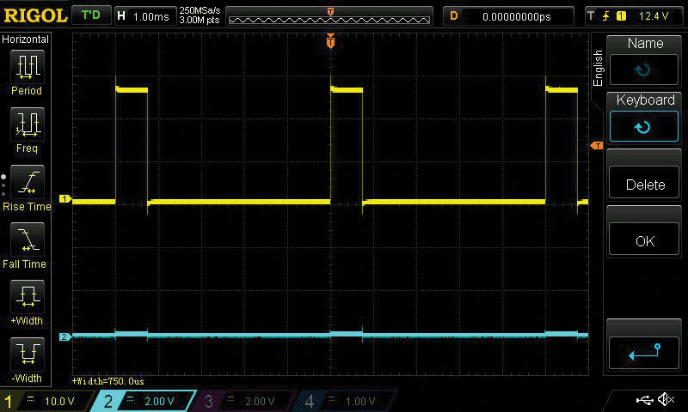Click the orange trigger level marker
Screen dimensions: 688x412
(596, 146)
